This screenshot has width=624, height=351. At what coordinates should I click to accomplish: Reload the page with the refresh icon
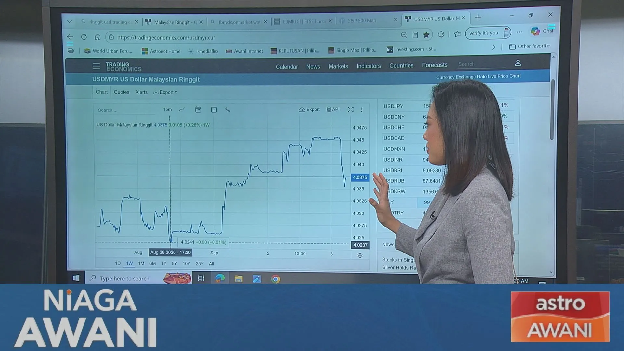(84, 37)
